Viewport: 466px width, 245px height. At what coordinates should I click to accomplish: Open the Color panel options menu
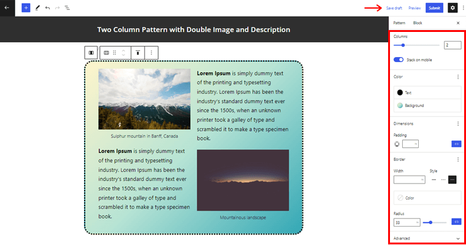coord(458,77)
